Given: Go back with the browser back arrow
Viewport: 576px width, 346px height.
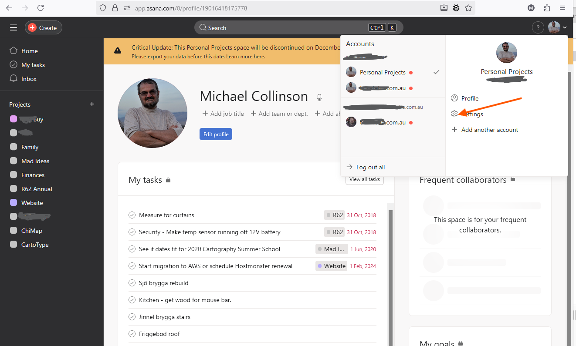Looking at the screenshot, I should point(9,8).
